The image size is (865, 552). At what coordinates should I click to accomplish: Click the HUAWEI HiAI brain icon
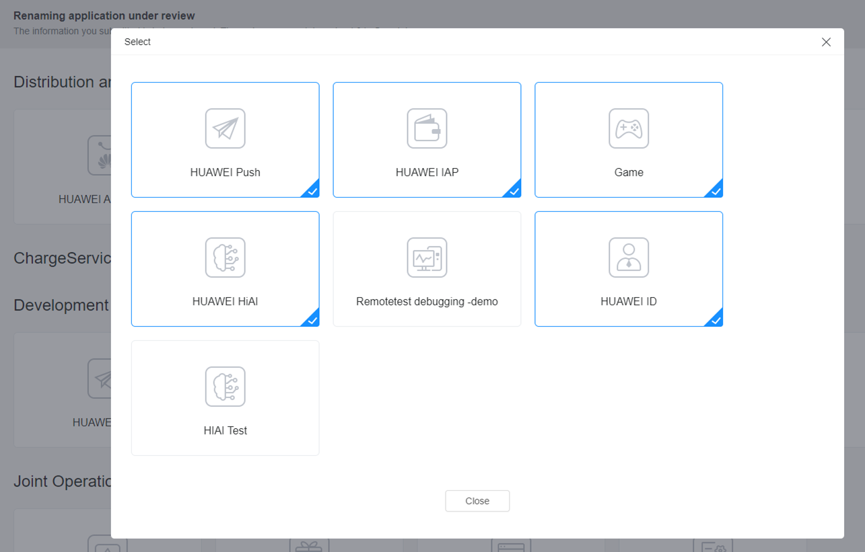click(x=225, y=258)
